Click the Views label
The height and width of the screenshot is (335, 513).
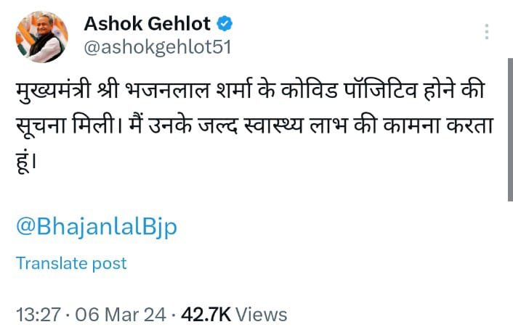tap(262, 315)
